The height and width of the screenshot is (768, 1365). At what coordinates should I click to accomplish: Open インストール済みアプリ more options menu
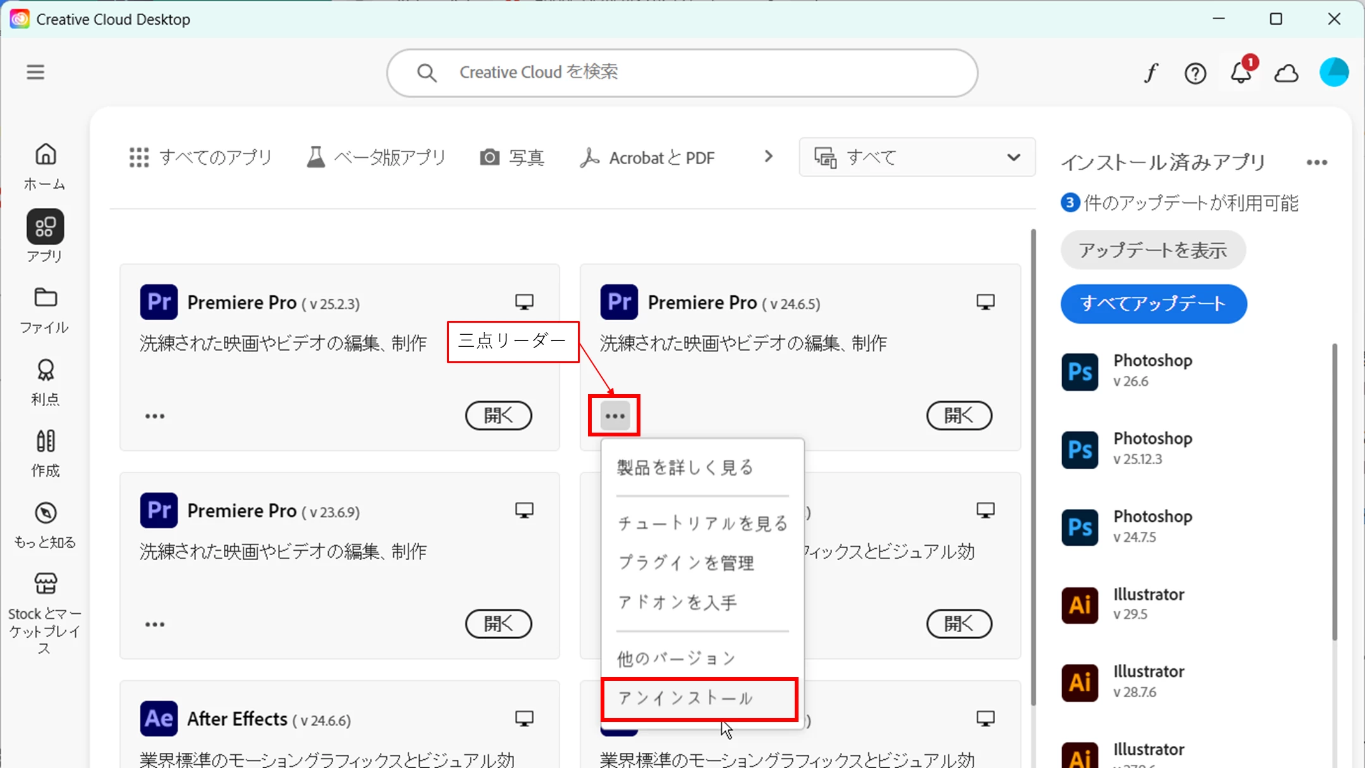[1316, 162]
